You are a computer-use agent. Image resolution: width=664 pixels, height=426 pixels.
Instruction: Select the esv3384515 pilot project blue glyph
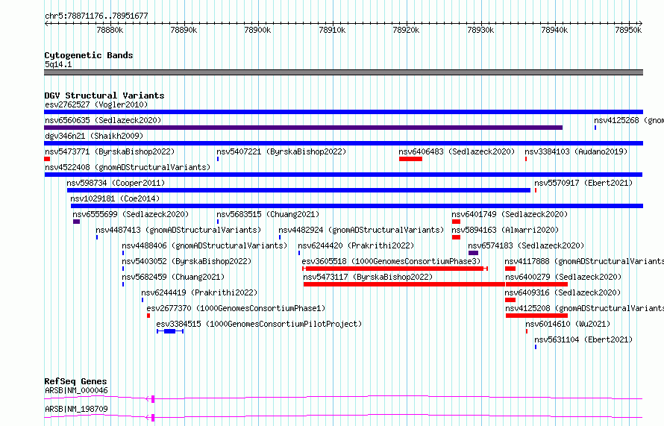(x=170, y=331)
